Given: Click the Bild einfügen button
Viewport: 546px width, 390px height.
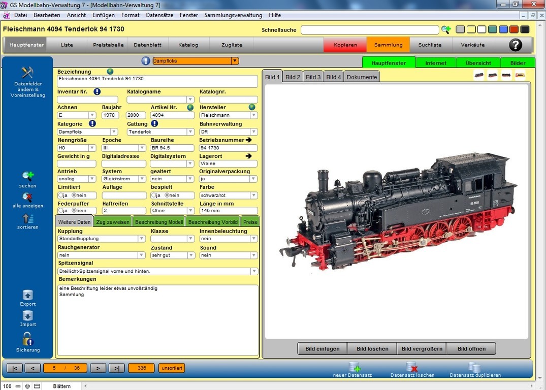Looking at the screenshot, I should point(323,348).
